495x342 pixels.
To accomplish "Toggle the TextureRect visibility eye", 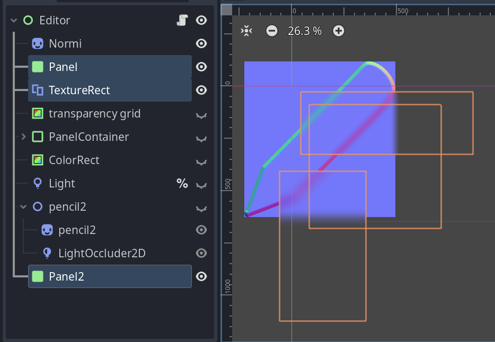I will [x=201, y=90].
